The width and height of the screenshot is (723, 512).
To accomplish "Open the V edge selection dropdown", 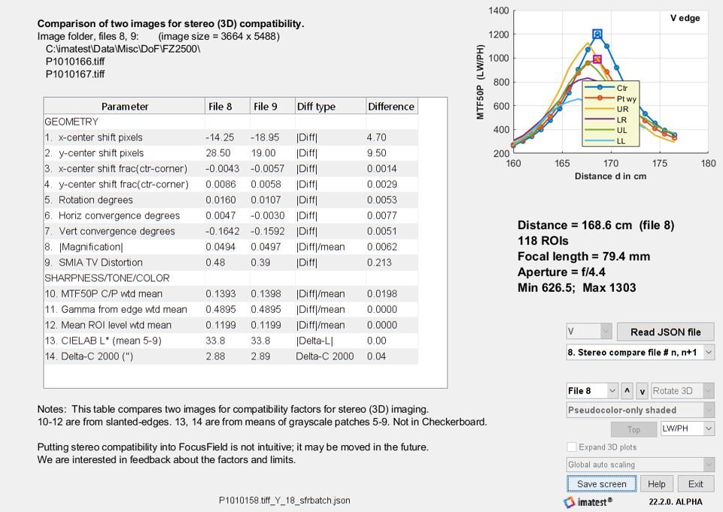I will coord(589,332).
